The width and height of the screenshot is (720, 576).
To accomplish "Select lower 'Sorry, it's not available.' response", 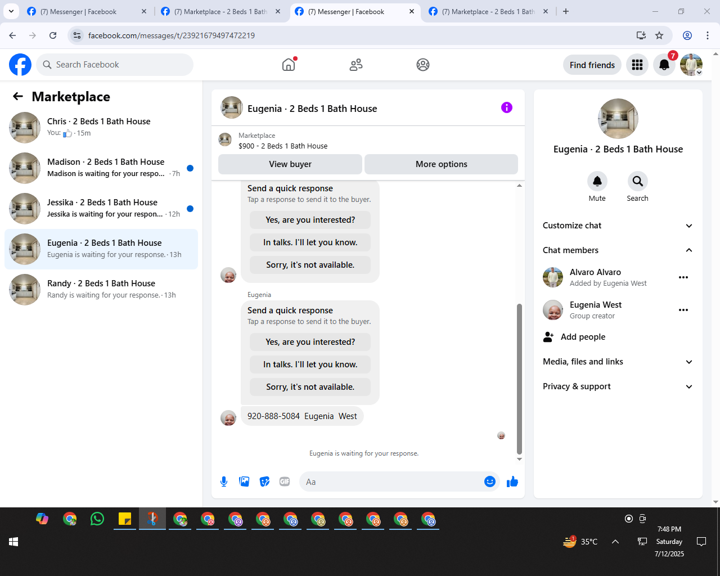I will click(310, 387).
